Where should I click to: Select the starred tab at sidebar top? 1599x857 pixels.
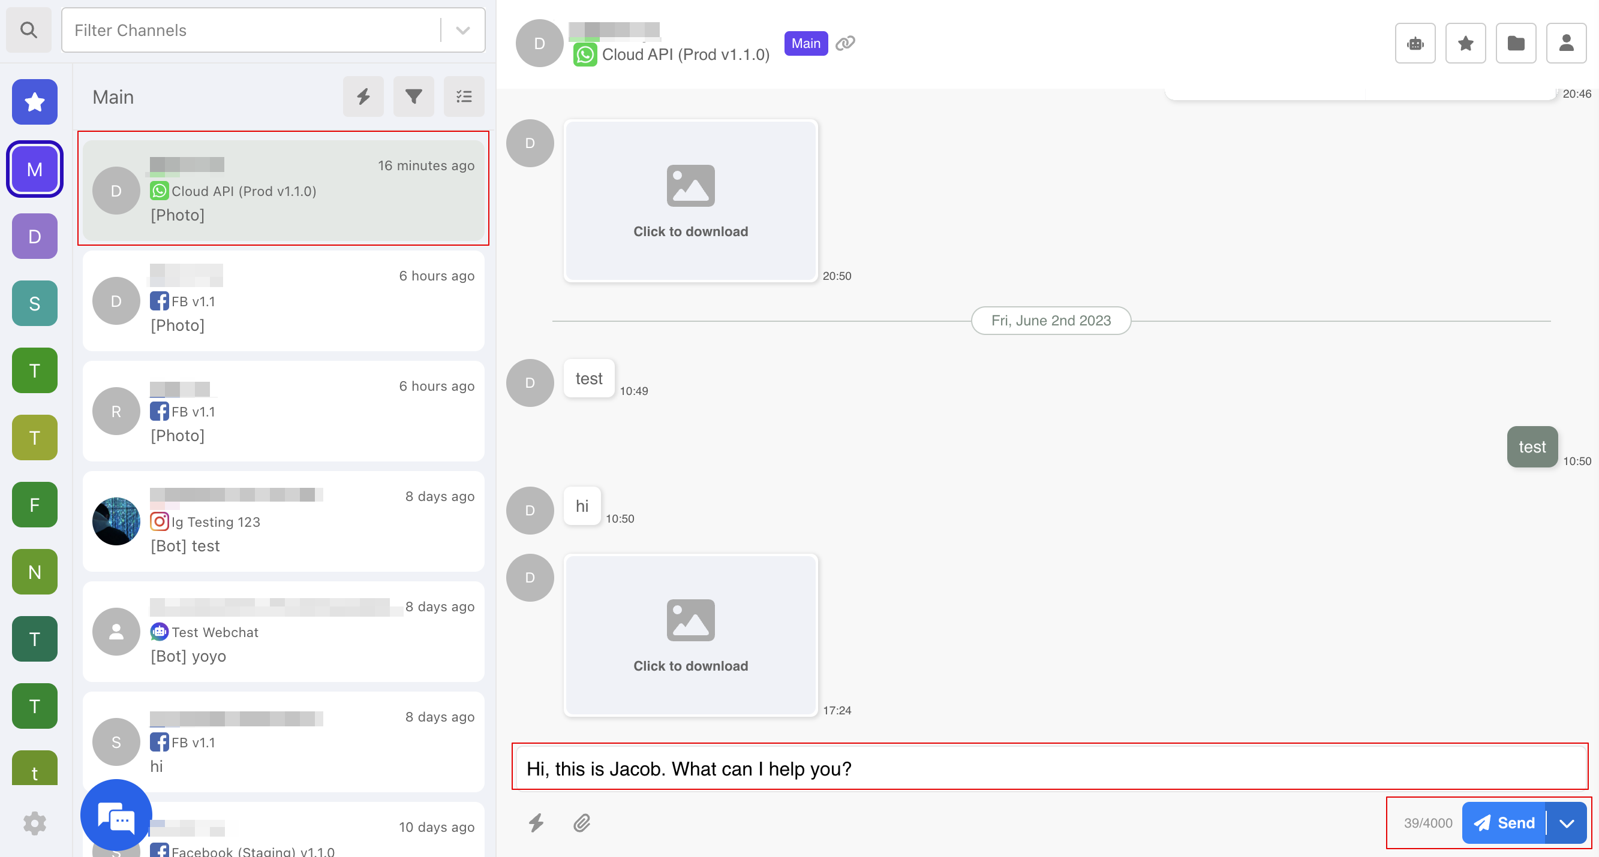[34, 102]
